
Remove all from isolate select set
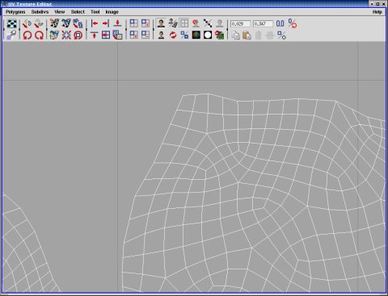pos(134,35)
